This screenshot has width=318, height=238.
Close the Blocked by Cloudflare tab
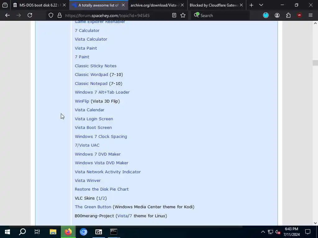241,5
